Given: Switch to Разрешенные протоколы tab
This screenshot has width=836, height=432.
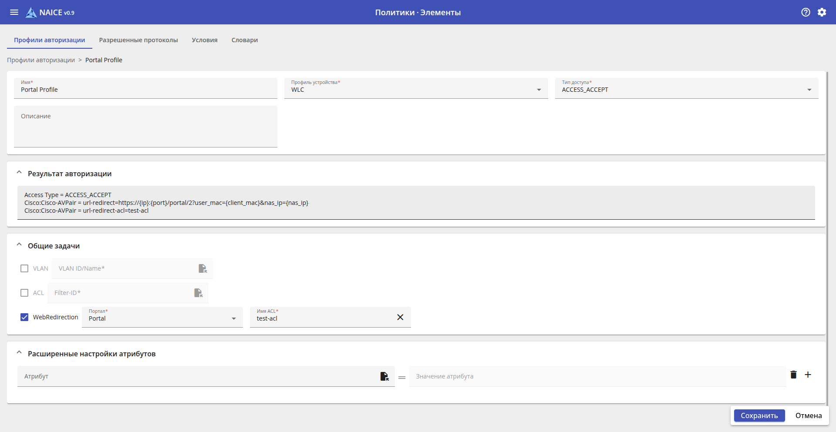Looking at the screenshot, I should click(138, 40).
